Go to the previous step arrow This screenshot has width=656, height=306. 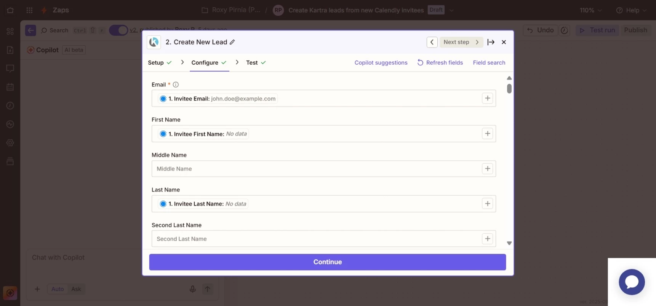pyautogui.click(x=432, y=42)
